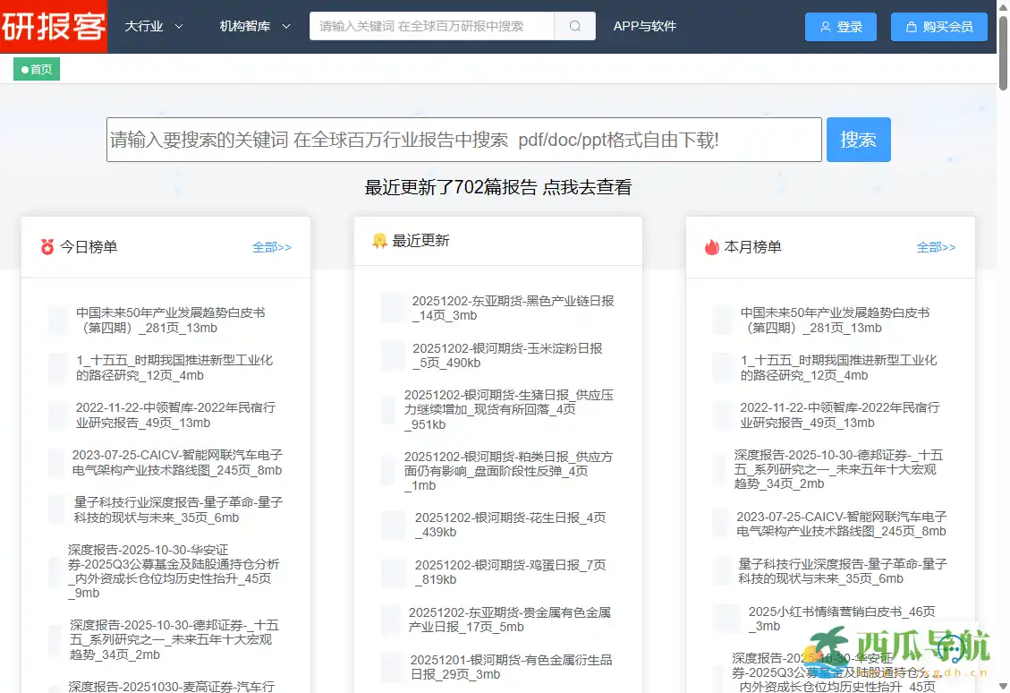Click the 搜索 button

tap(858, 139)
